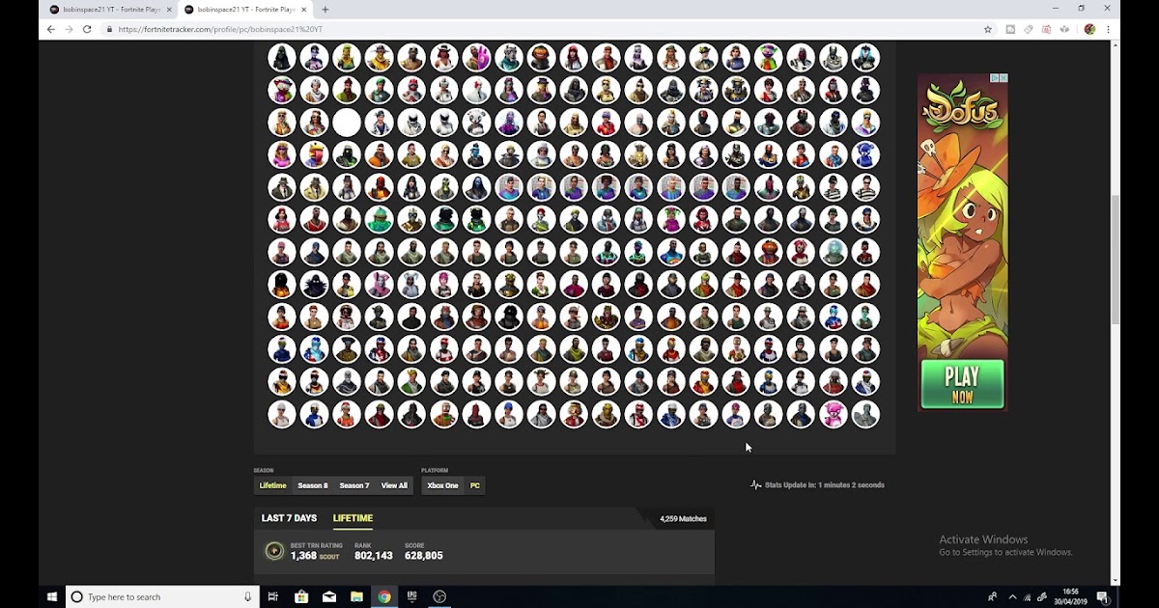Open a new browser tab with plus button
The height and width of the screenshot is (608, 1159).
pyautogui.click(x=325, y=10)
